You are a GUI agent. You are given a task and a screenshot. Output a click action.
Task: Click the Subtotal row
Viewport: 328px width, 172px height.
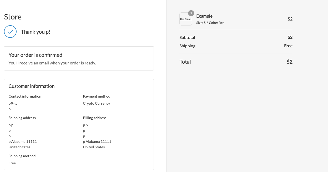tap(187, 37)
